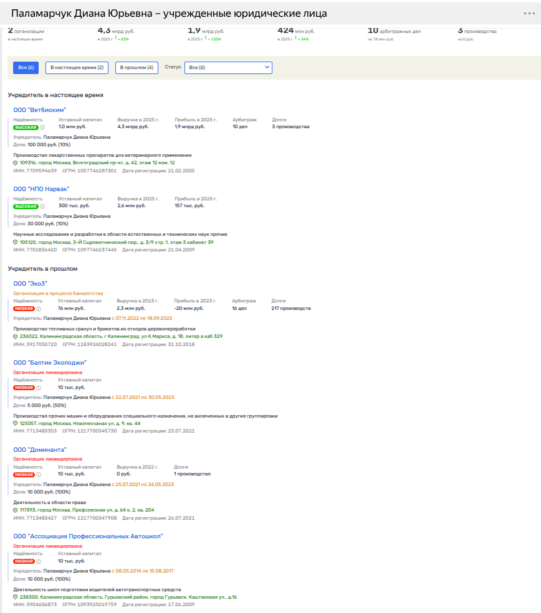Screen dimensions: 541x613
Task: Click Эко3 address in Калининград
Action: pos(121,336)
